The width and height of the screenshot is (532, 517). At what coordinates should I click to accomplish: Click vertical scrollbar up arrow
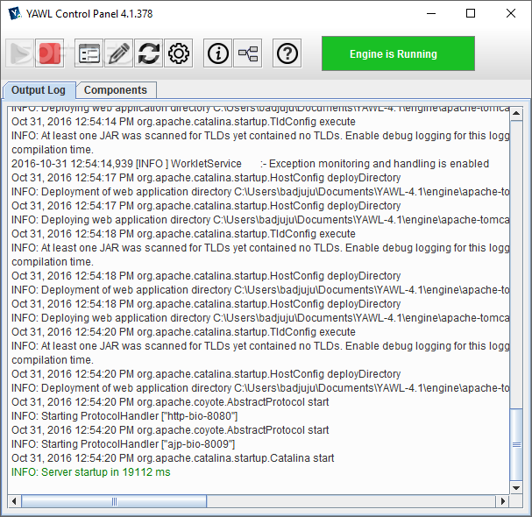[516, 113]
